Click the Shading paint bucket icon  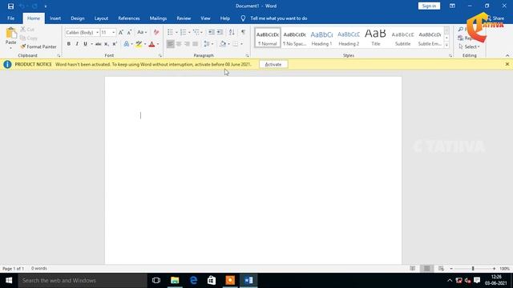point(223,44)
